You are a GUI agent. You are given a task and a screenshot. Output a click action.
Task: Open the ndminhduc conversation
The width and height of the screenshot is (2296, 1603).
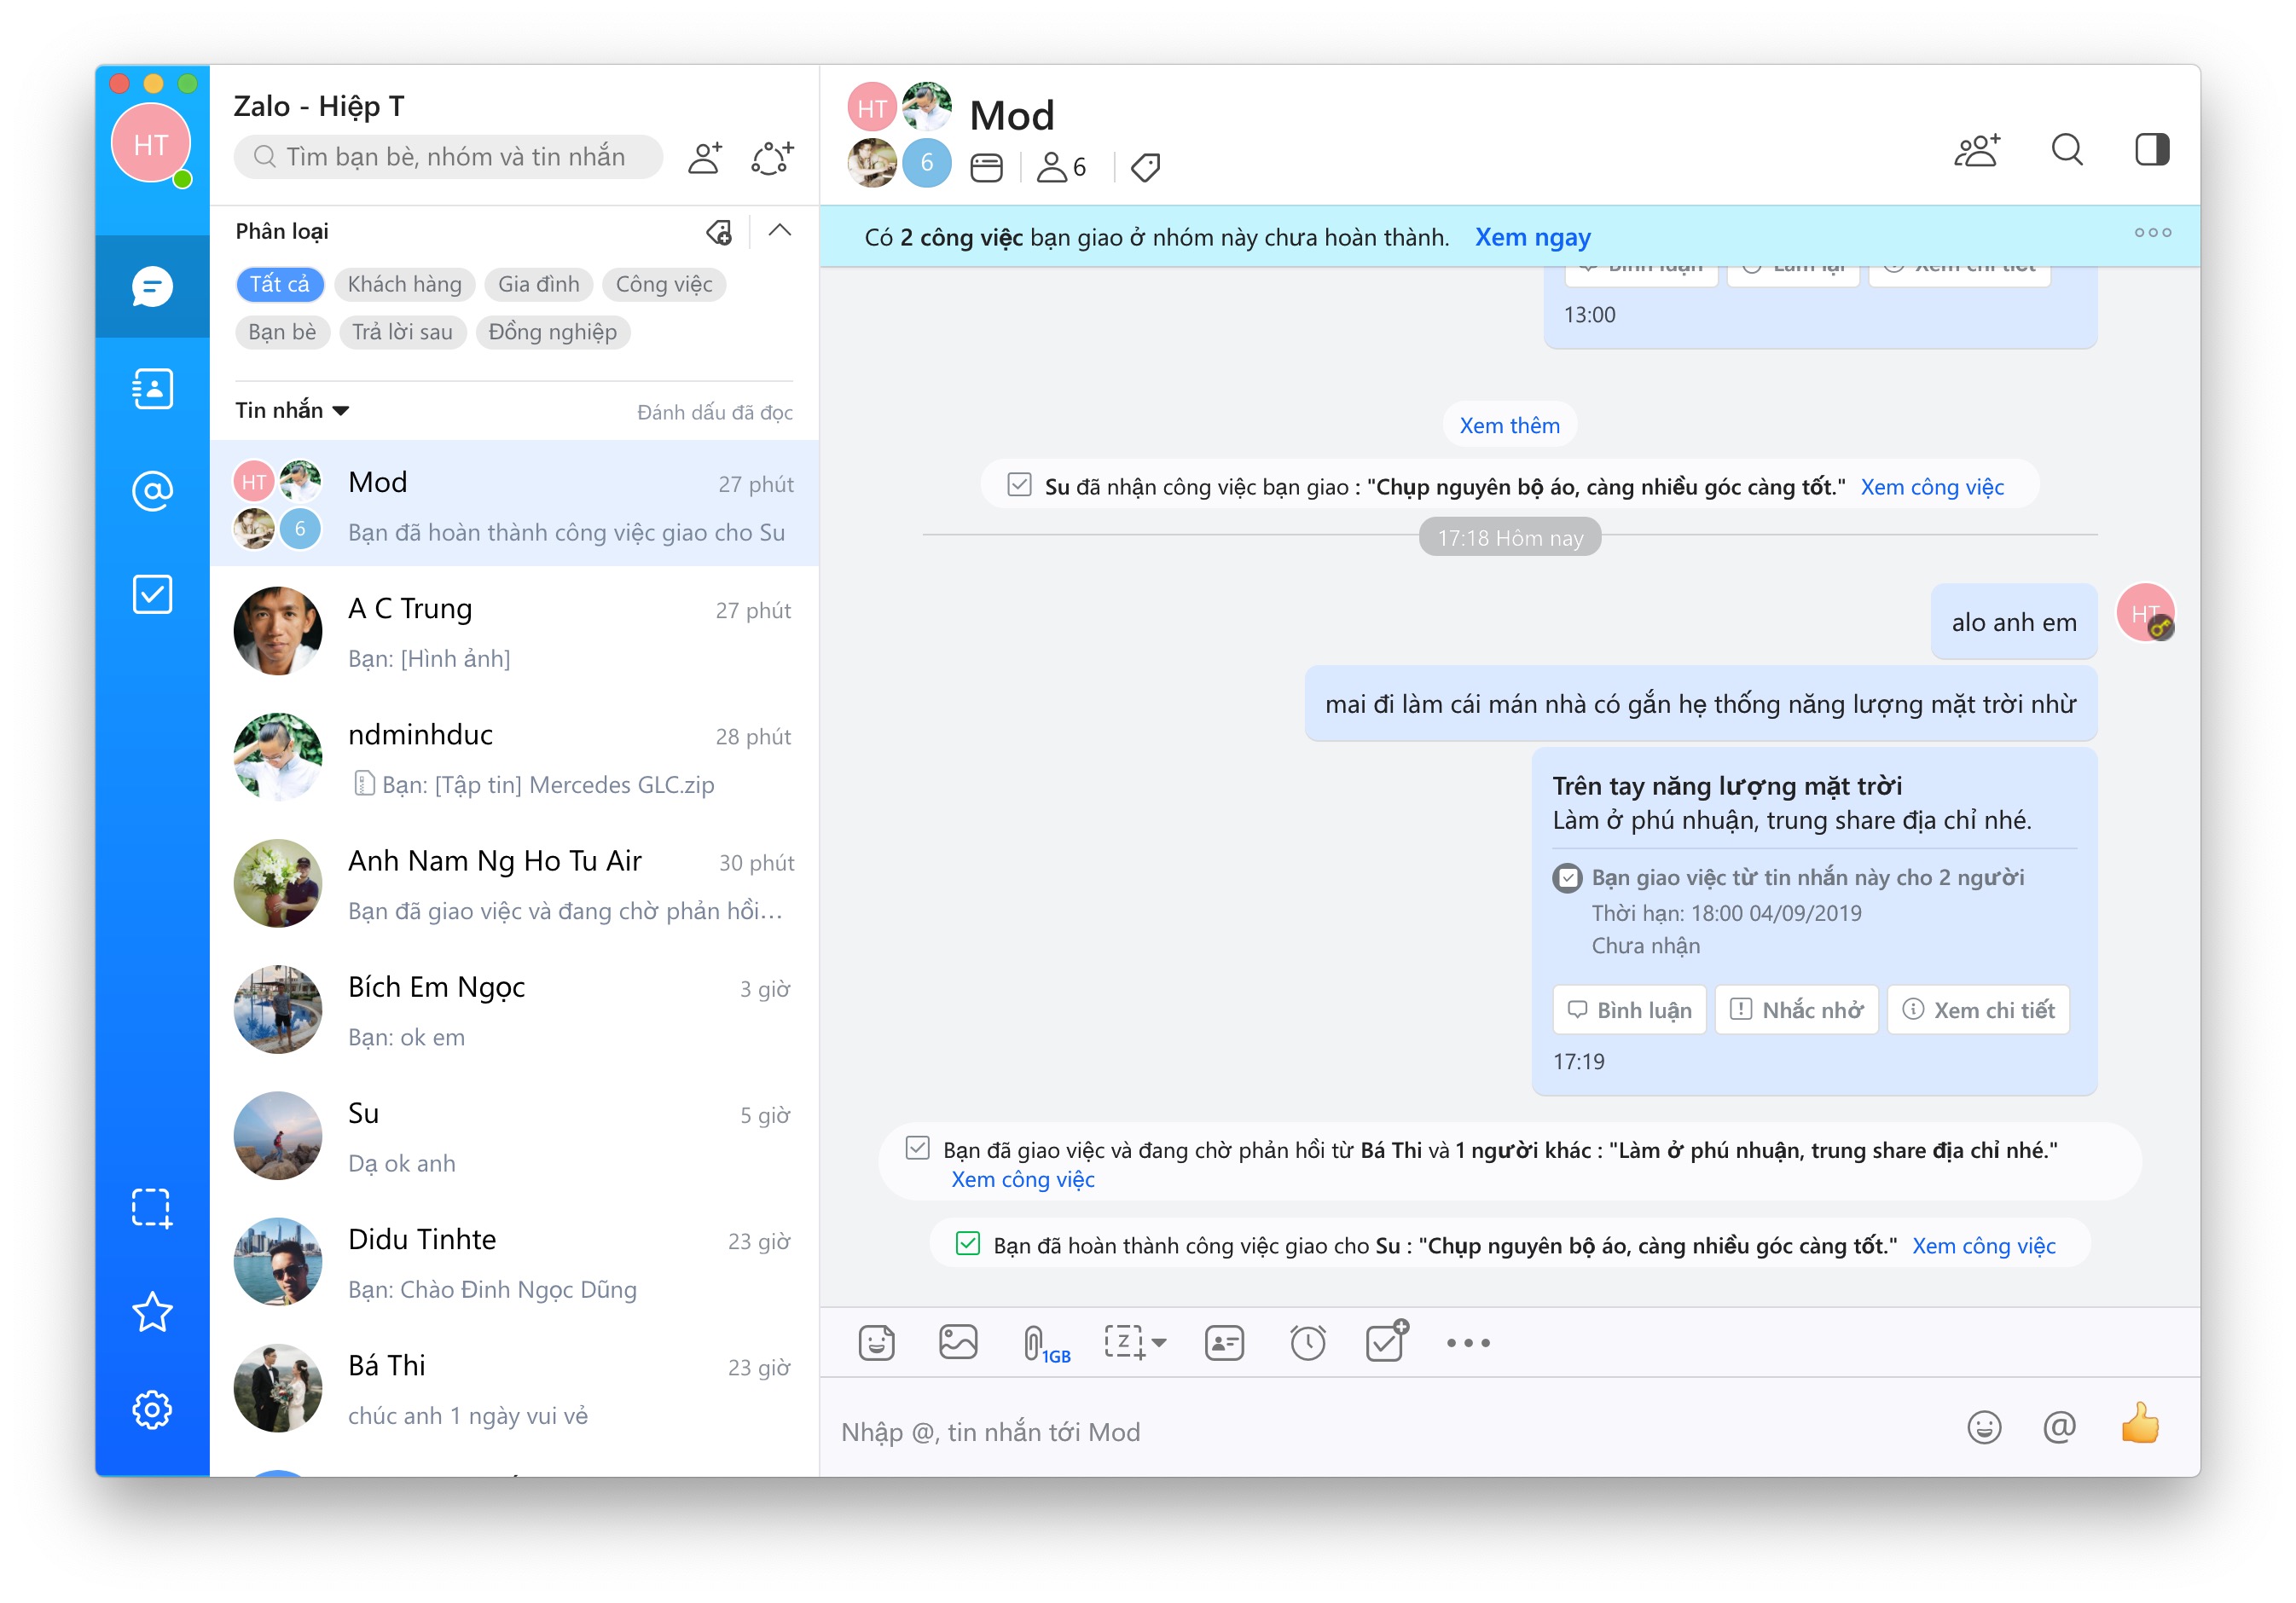(514, 758)
